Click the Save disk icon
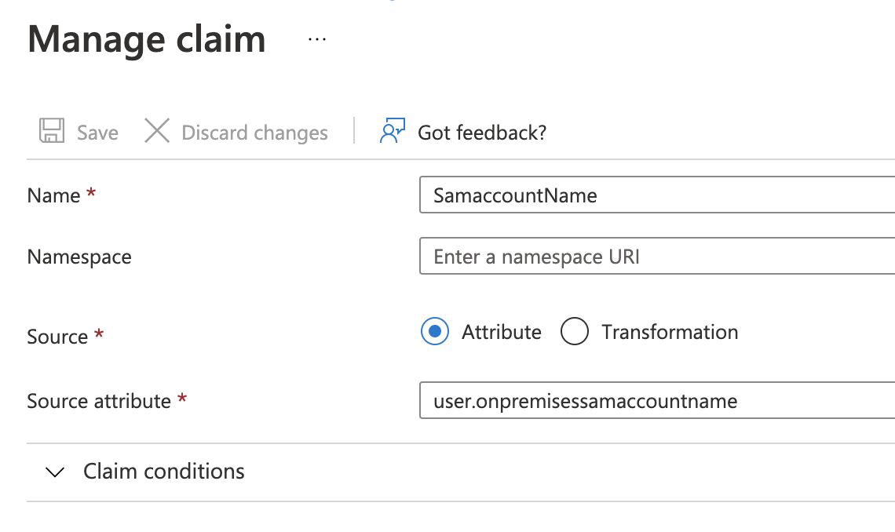The height and width of the screenshot is (532, 895). (52, 131)
